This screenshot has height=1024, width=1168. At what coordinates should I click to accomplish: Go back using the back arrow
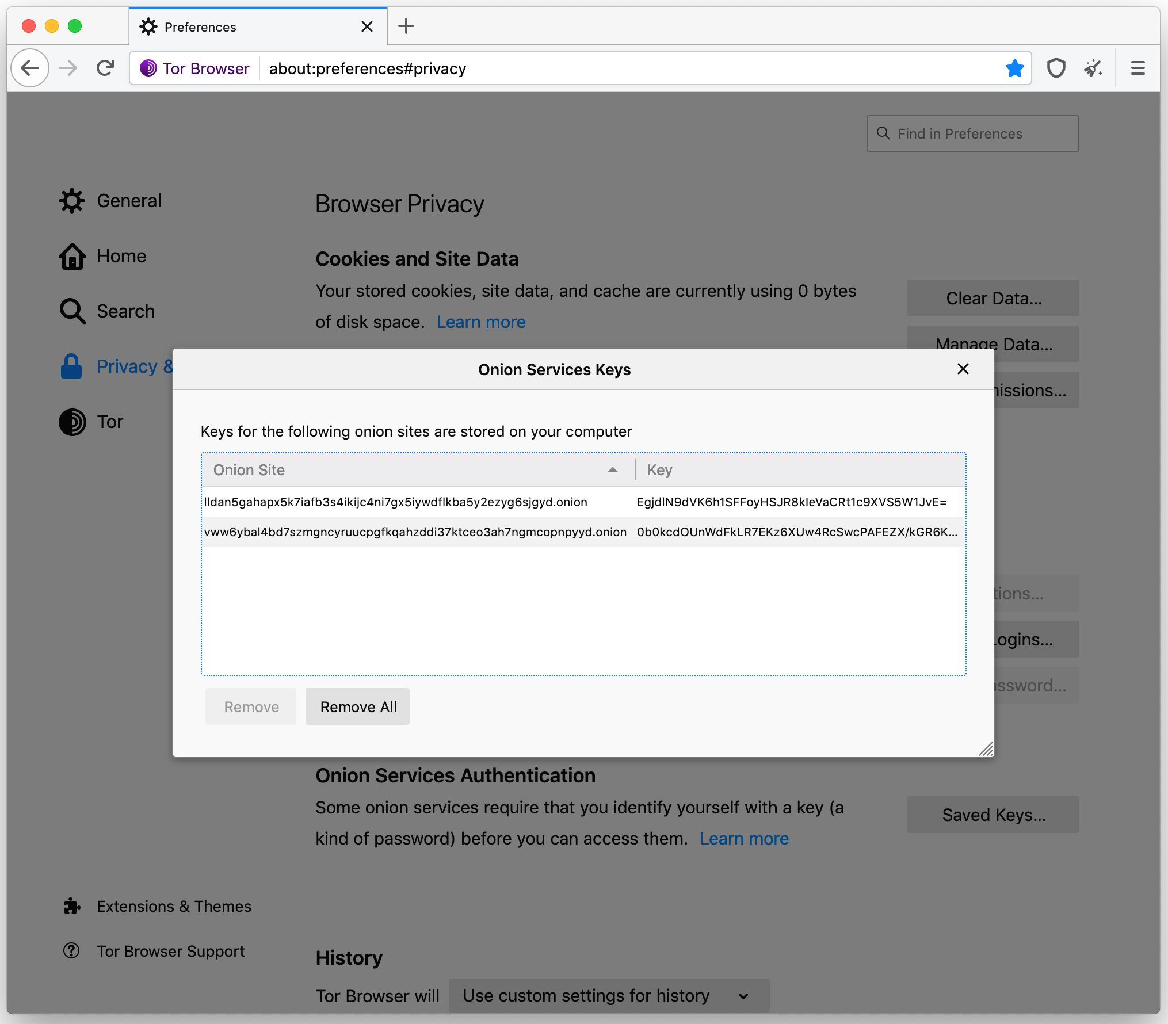(30, 68)
